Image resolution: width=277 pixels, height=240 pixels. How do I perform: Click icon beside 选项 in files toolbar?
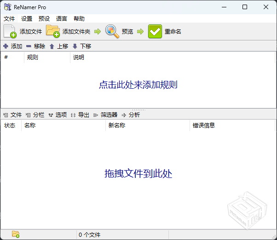(51, 115)
